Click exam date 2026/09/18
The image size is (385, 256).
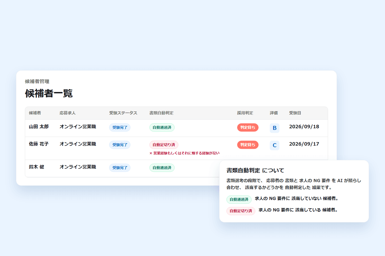304,127
